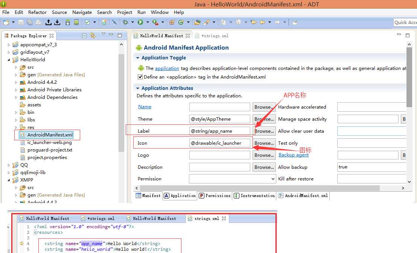Screen dimensions: 417x253
Task: Close the Package Explorer view
Action: [52, 36]
